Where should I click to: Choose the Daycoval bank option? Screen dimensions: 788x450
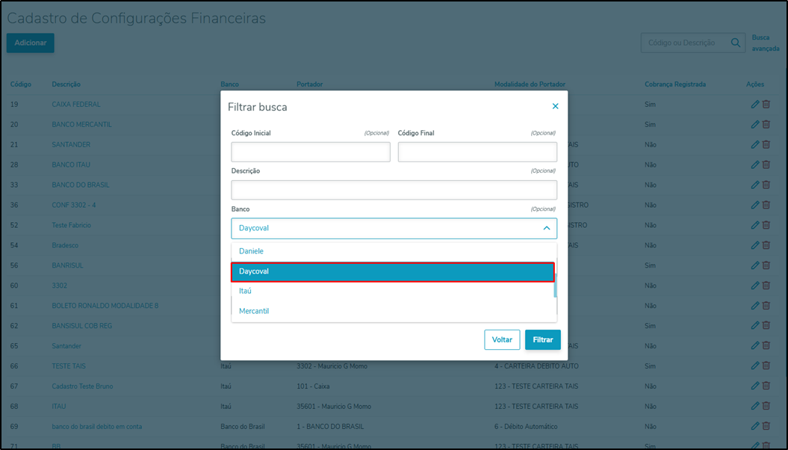tap(392, 271)
